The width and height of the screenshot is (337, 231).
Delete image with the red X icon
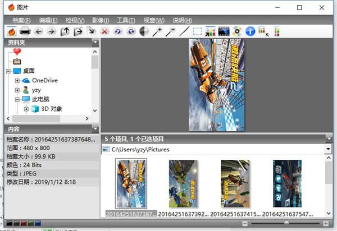click(x=104, y=31)
